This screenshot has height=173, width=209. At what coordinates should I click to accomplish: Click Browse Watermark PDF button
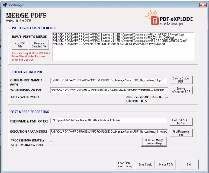(181, 90)
